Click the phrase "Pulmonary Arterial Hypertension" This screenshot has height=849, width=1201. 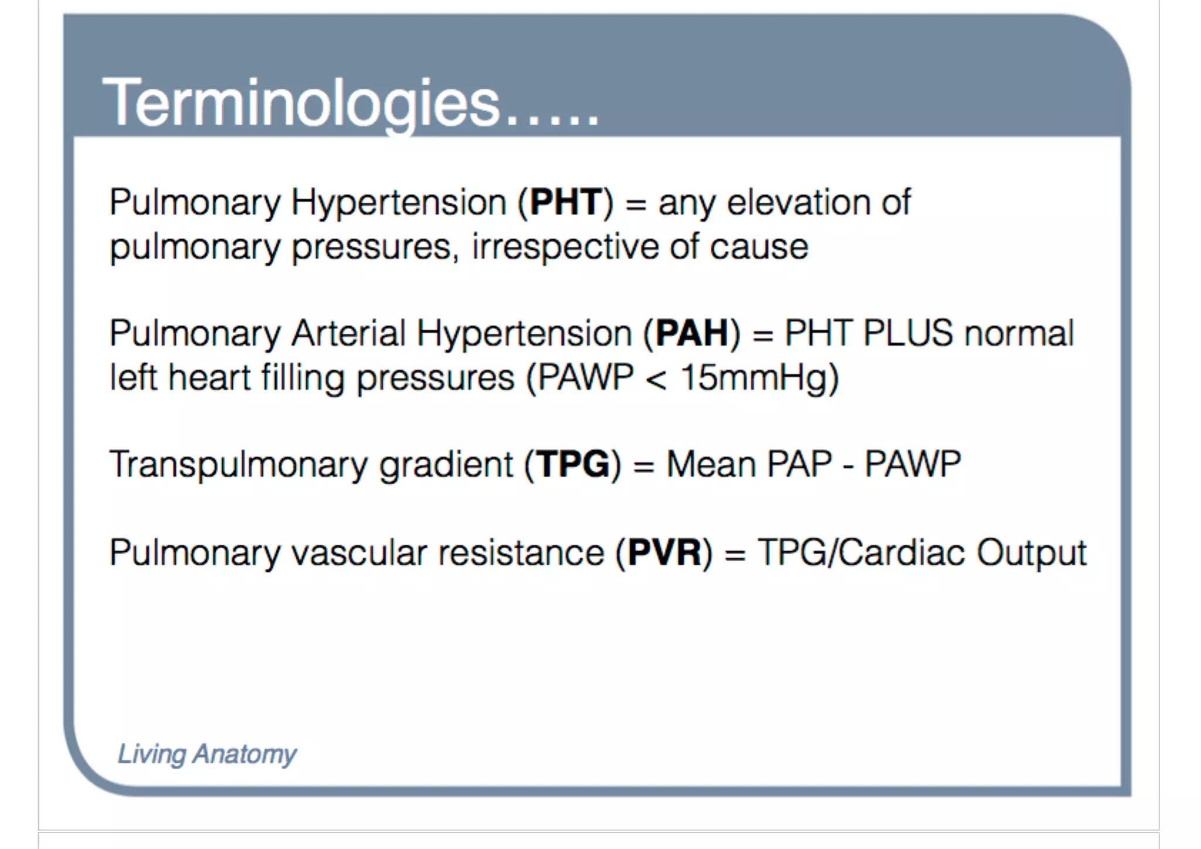point(371,334)
